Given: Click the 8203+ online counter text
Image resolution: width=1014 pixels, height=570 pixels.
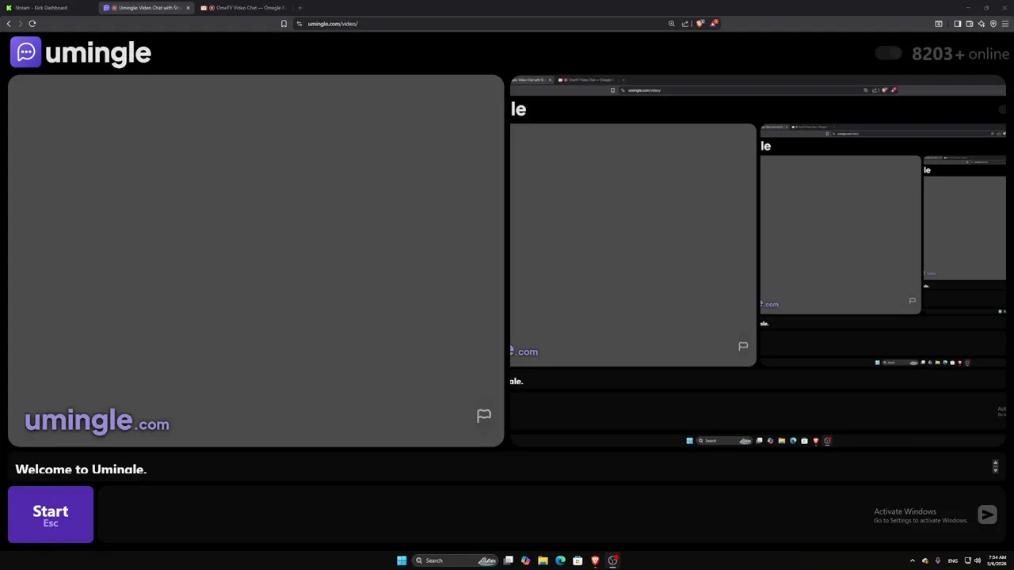Looking at the screenshot, I should coord(960,54).
